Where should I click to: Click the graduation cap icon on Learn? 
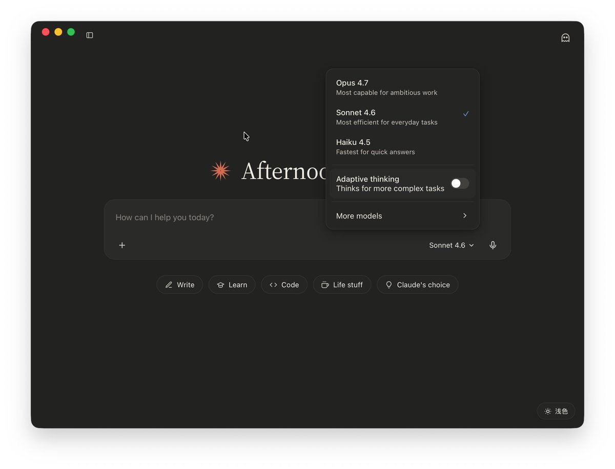tap(220, 285)
